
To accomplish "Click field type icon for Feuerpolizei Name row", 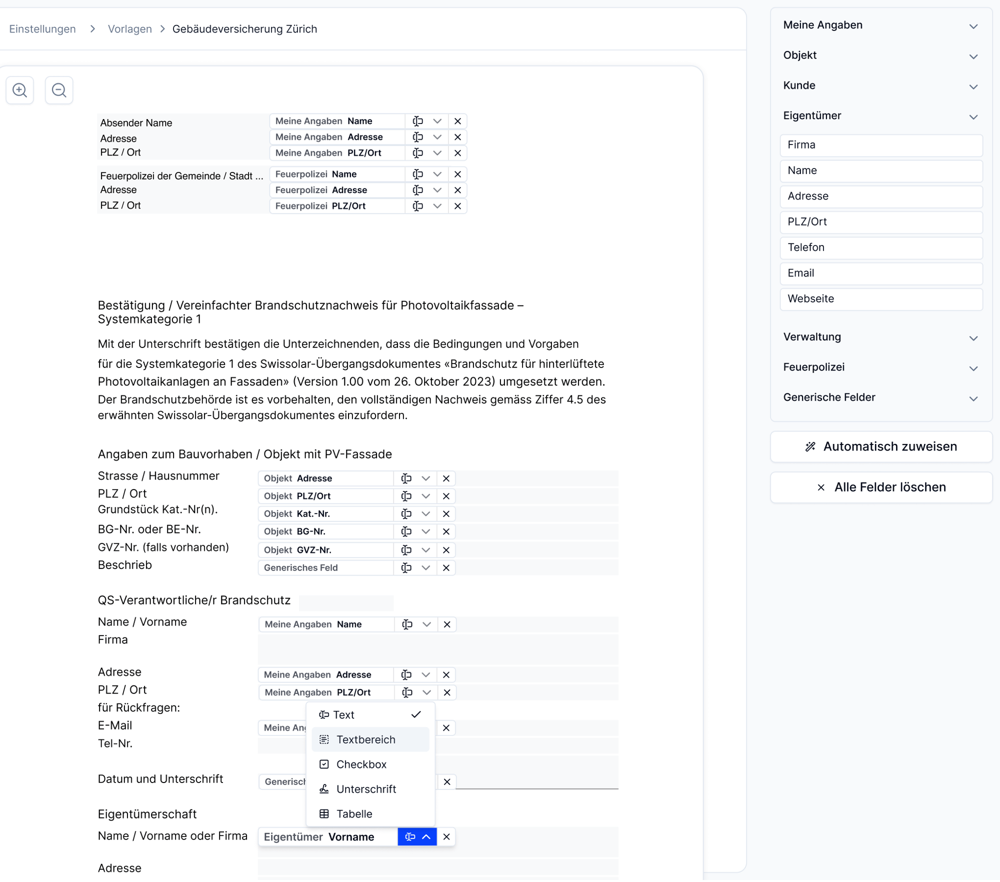I will click(417, 174).
